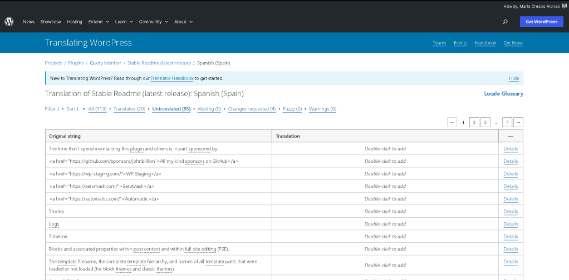Screen dimensions: 569x280
Task: Open the Showcase menu item
Action: (x=51, y=22)
